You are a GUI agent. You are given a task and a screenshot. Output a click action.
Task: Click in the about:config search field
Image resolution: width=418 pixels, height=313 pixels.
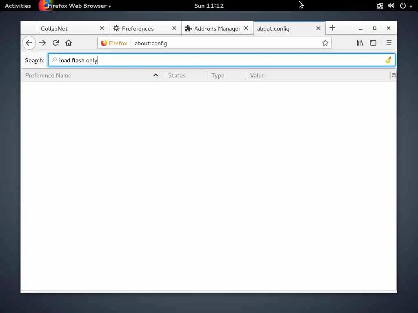pos(222,60)
